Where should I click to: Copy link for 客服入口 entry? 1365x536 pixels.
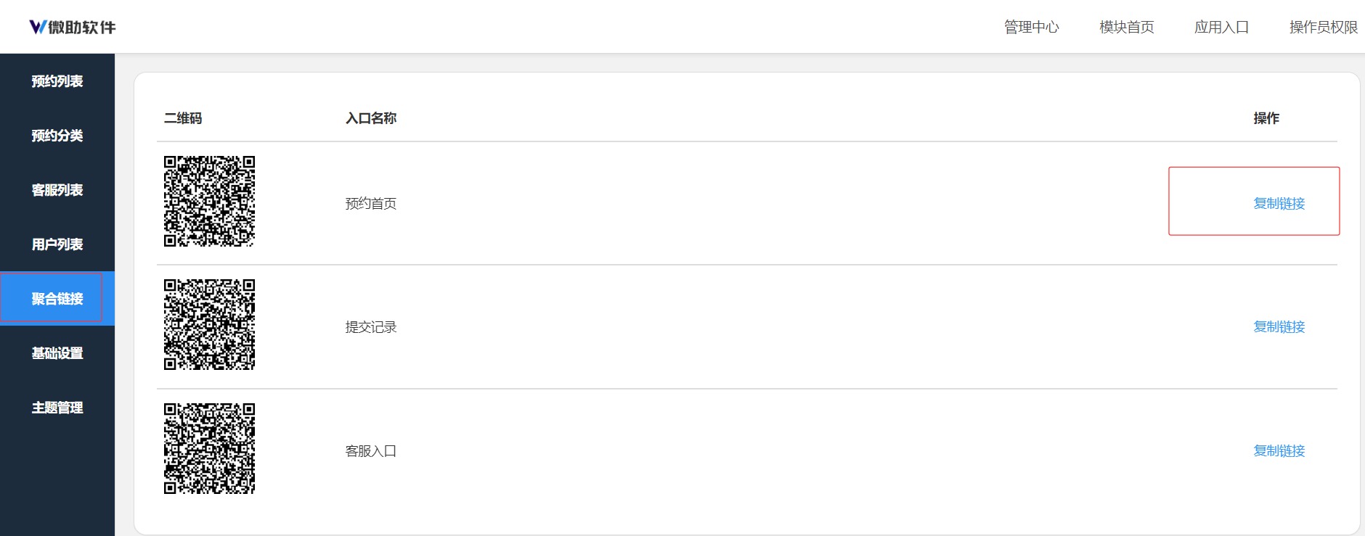[1279, 451]
